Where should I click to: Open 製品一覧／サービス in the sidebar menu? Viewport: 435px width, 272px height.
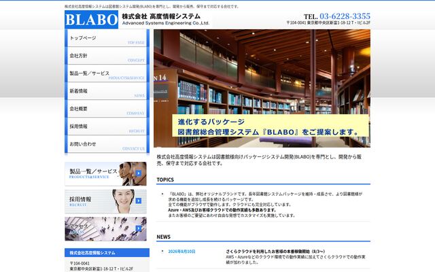point(107,73)
